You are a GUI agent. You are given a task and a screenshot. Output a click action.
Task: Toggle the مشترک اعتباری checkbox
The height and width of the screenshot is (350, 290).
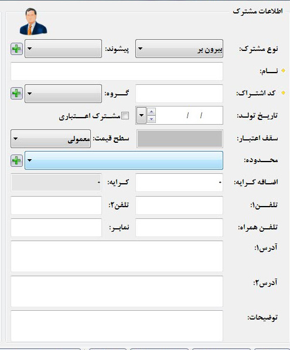pos(125,116)
